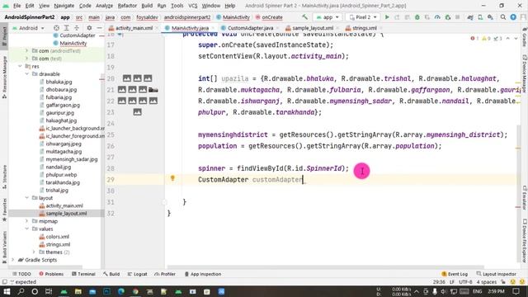Hide the Project panel with minus icon
528x297 pixels.
click(x=99, y=28)
